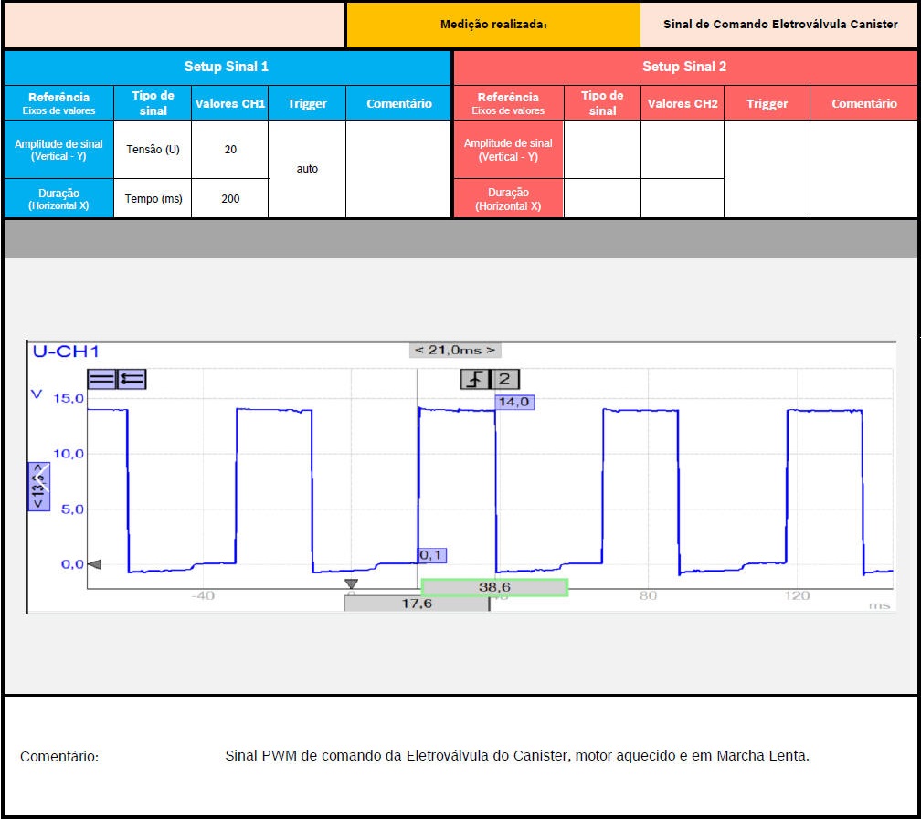Click the Setup Sinal 1 header

point(227,67)
